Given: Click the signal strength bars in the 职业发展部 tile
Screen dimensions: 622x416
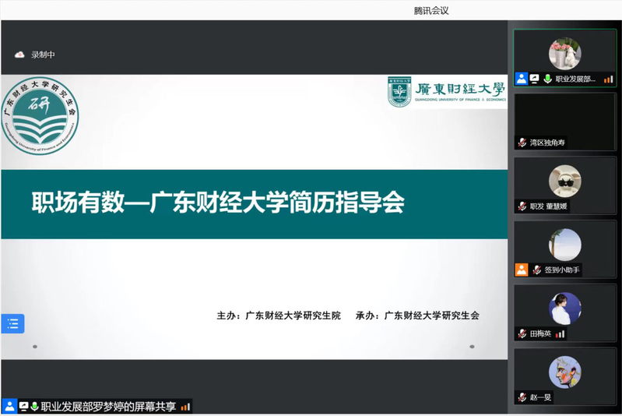Looking at the screenshot, I should (x=608, y=79).
